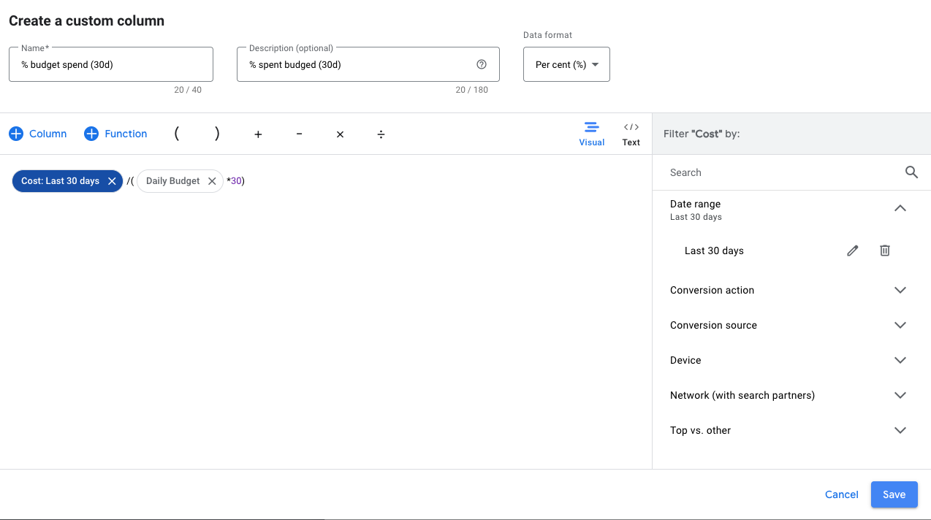931x520 pixels.
Task: Expand the Conversion action filter
Action: 900,290
